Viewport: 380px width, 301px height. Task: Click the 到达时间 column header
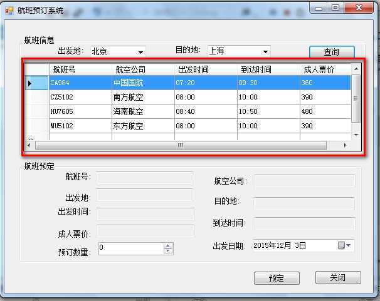(268, 69)
